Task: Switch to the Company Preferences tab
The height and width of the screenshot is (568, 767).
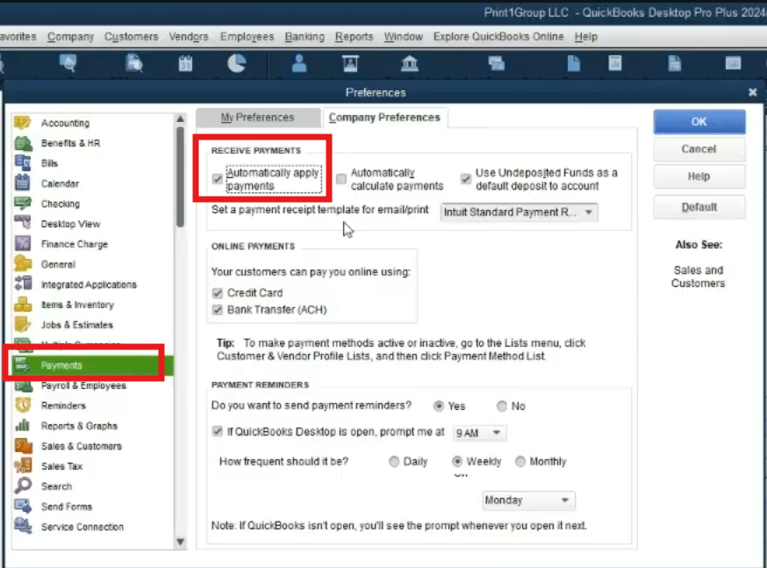Action: click(x=384, y=118)
